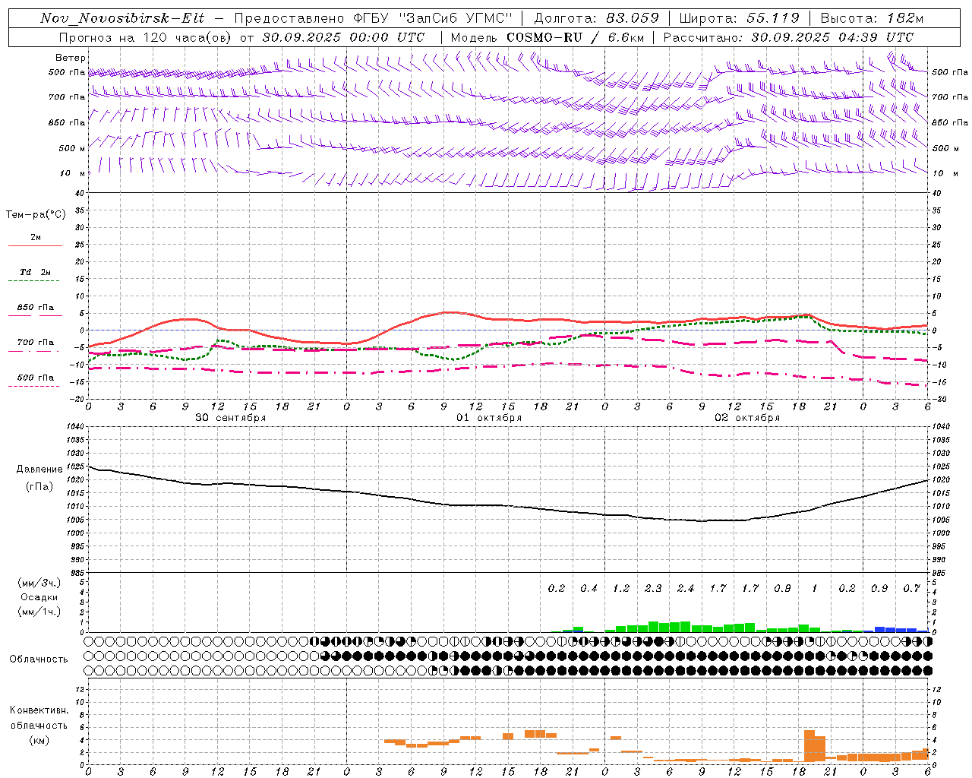Click the station title Nov_Novosibirsk-Elt
The image size is (972, 778).
pyautogui.click(x=122, y=18)
